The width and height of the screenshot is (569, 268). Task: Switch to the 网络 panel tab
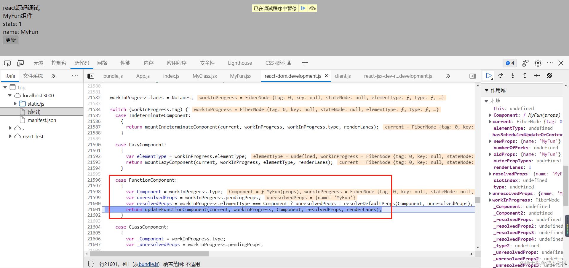(102, 63)
